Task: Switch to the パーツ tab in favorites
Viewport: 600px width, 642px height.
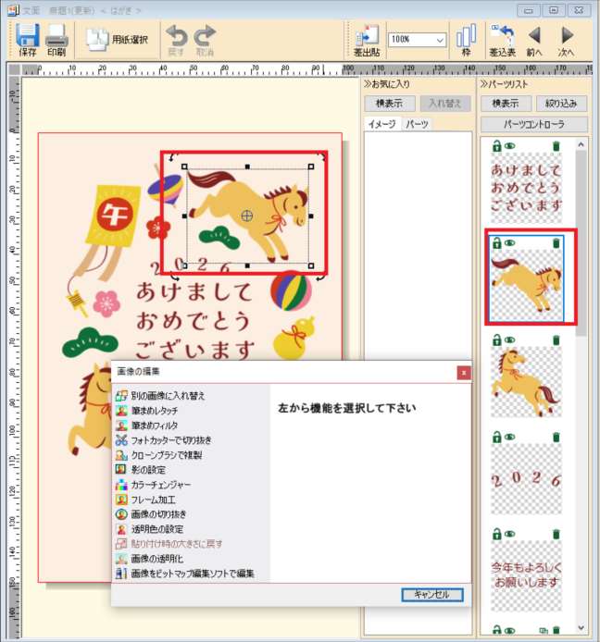Action: [417, 123]
